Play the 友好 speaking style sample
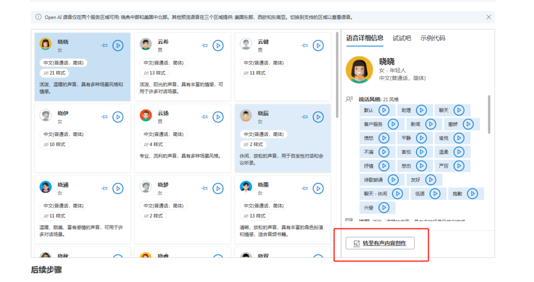 [x=430, y=179]
